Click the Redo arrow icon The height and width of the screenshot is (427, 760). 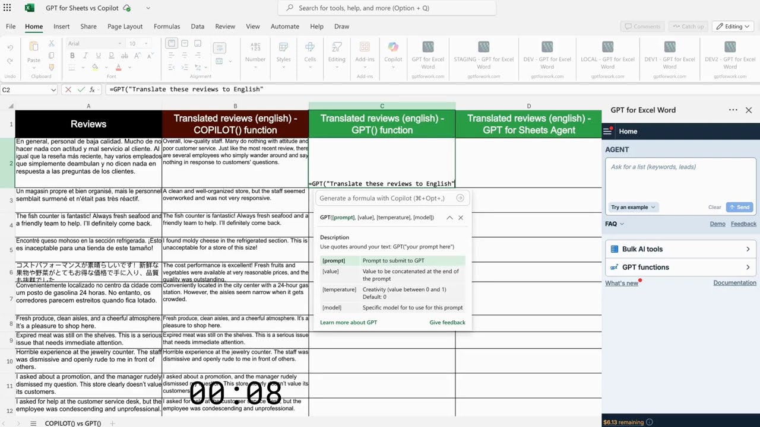tap(10, 61)
